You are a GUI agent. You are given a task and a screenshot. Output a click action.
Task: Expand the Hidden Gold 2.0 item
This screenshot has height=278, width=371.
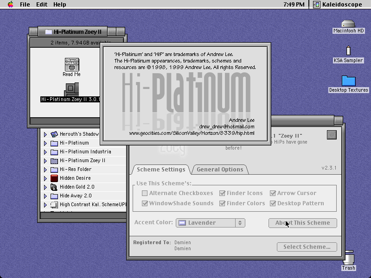(x=45, y=187)
